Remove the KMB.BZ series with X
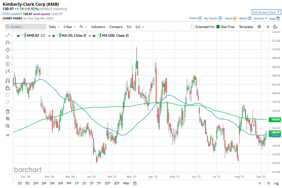This screenshot has height=188, width=282. 49,36
